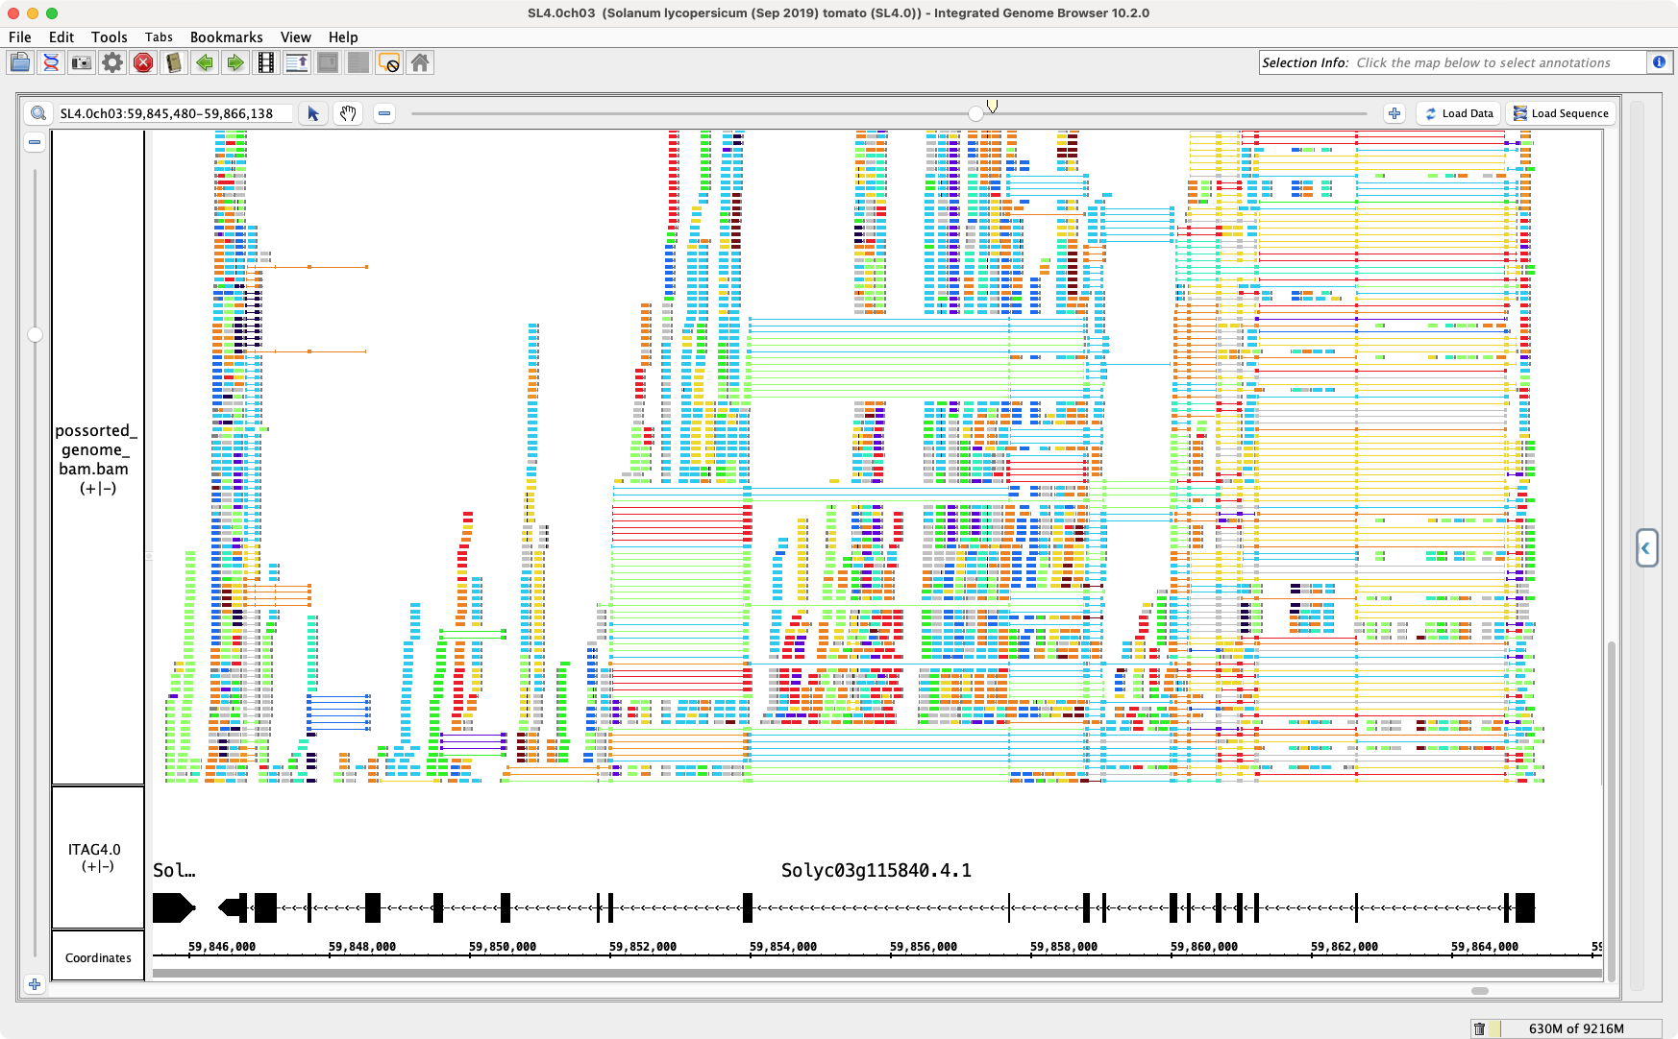This screenshot has height=1039, width=1678.
Task: Click the Load Sequence button
Action: click(1561, 113)
